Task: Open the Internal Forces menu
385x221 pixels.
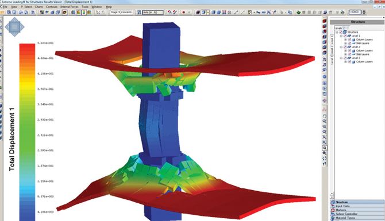Action: coord(70,7)
